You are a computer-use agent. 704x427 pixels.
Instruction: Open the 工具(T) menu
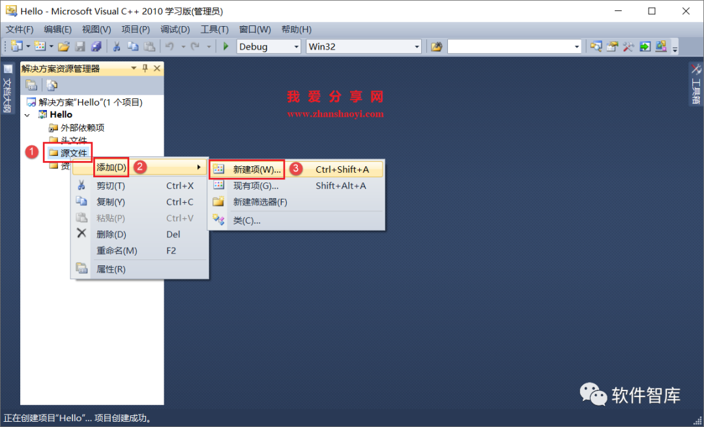pos(214,29)
